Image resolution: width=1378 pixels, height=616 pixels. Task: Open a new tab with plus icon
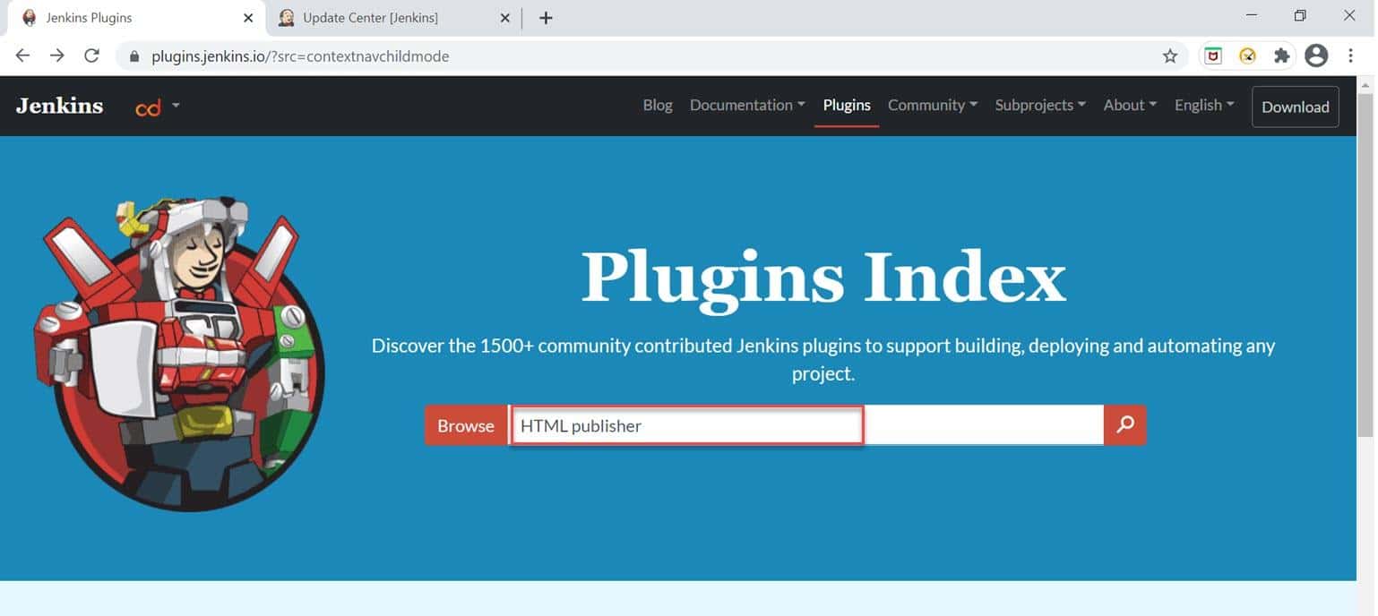click(x=546, y=18)
